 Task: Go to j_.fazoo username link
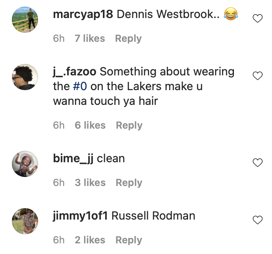point(75,72)
